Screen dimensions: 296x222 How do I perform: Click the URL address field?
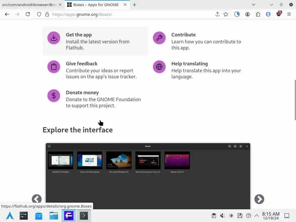click(132, 14)
